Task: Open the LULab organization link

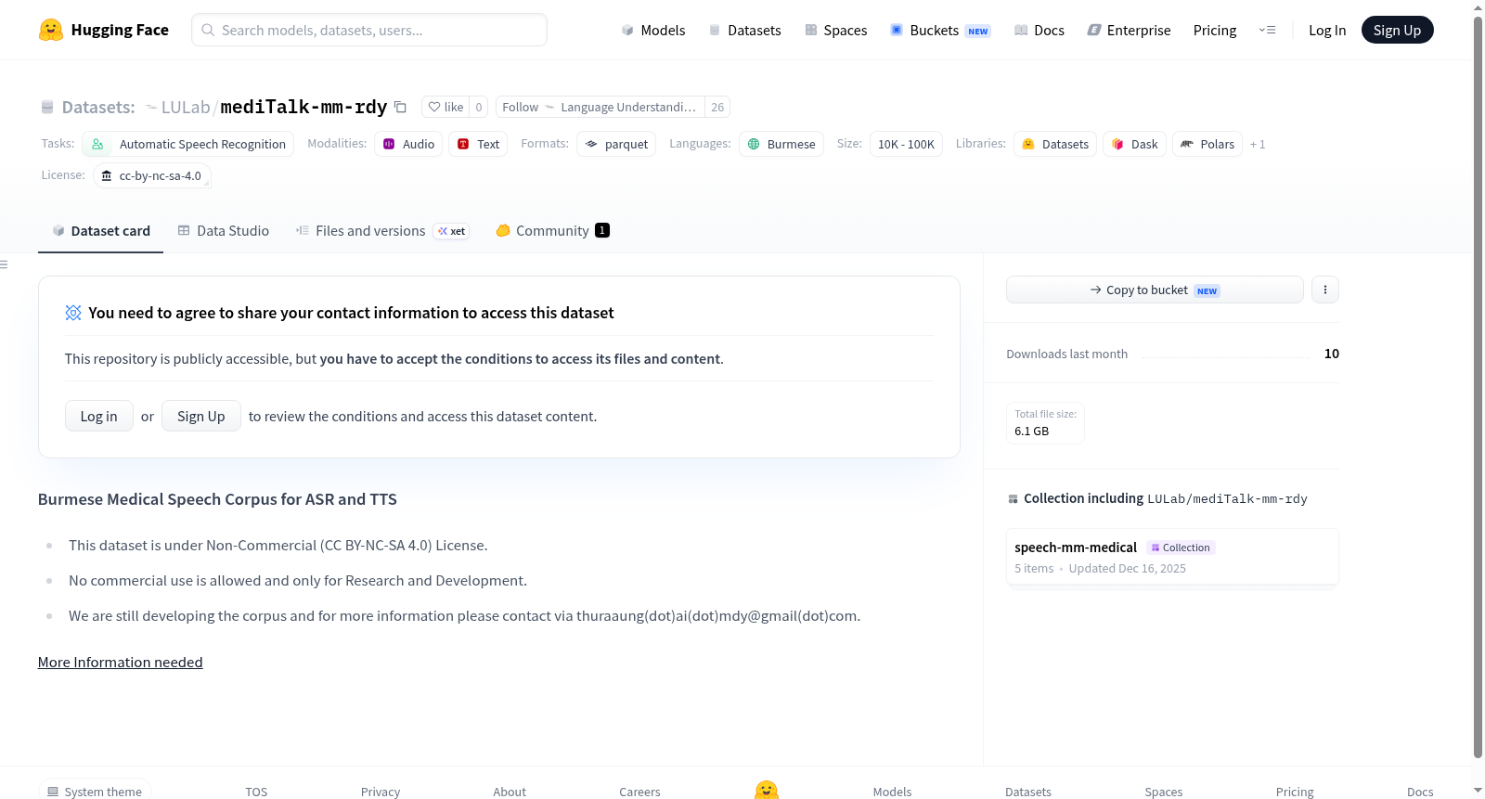Action: 186,107
